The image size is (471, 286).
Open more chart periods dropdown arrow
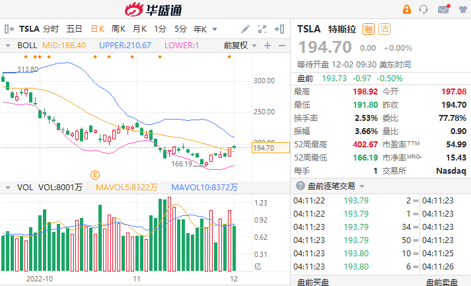coord(215,30)
